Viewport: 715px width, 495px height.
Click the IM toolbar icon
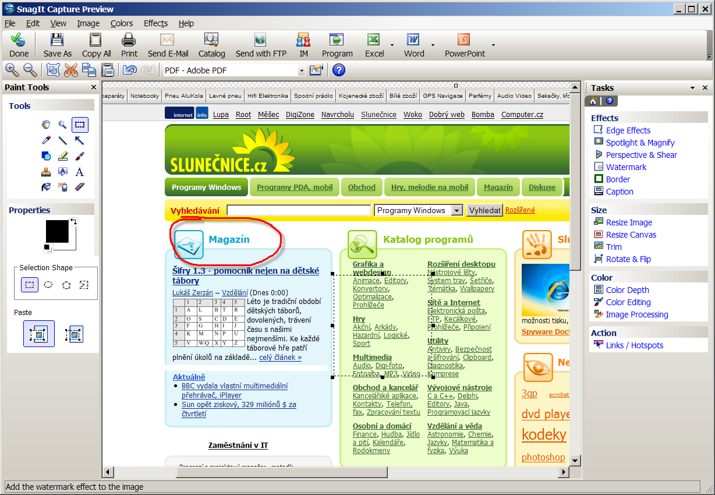[x=303, y=40]
